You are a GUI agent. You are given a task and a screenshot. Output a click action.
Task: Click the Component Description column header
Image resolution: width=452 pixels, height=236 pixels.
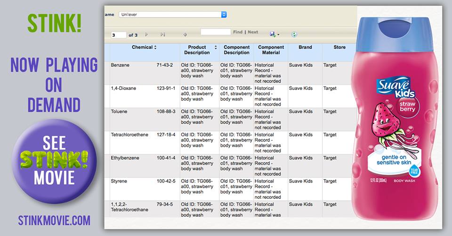[x=237, y=50]
